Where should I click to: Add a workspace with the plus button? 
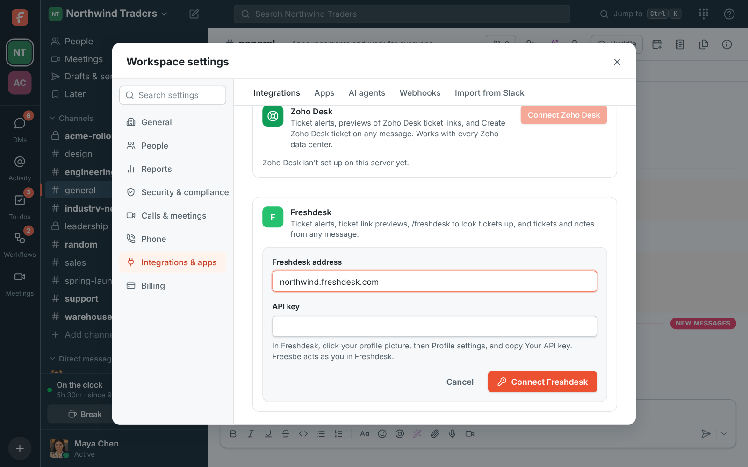(20, 448)
